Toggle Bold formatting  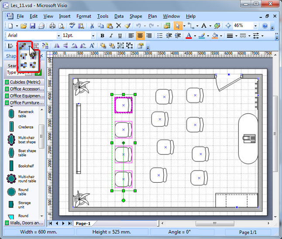pyautogui.click(x=102, y=36)
